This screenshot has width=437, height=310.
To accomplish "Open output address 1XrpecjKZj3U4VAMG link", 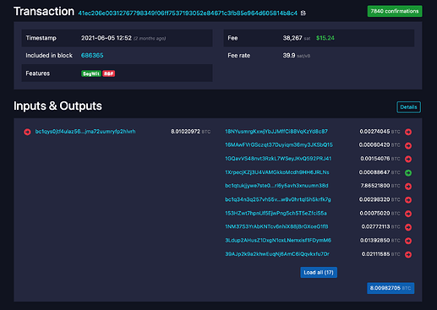I will pos(277,172).
